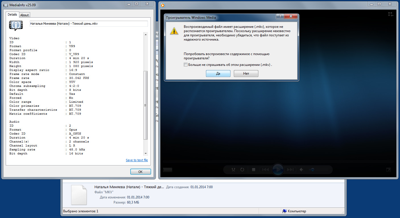
Task: Mute sound with the speaker icon
Action: (x=302, y=170)
